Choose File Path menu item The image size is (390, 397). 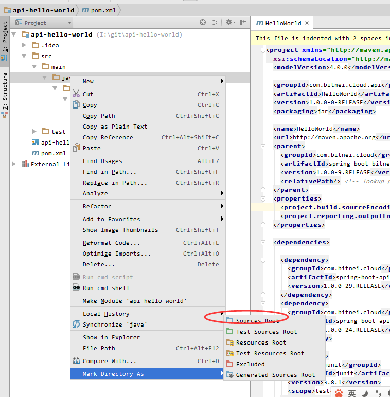click(x=148, y=348)
